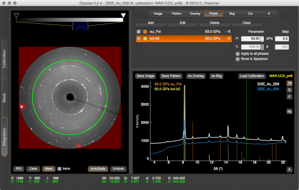This screenshot has height=190, width=299.
Task: Toggle Apply to all phases checkbox
Action: coord(238,54)
